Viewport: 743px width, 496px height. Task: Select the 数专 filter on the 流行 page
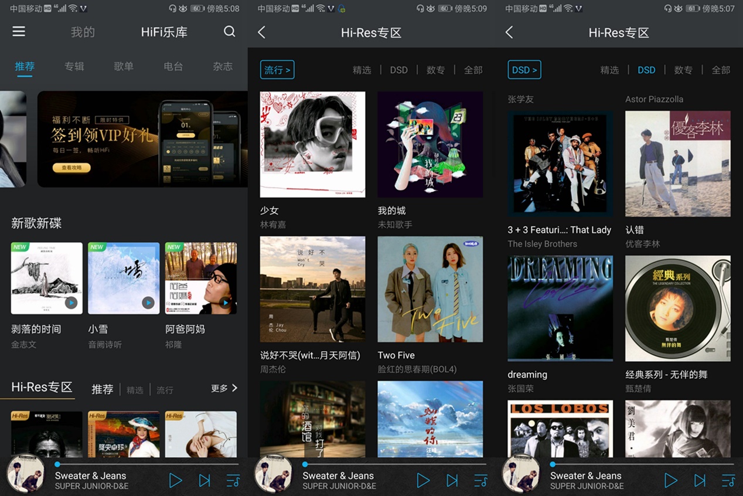(435, 70)
